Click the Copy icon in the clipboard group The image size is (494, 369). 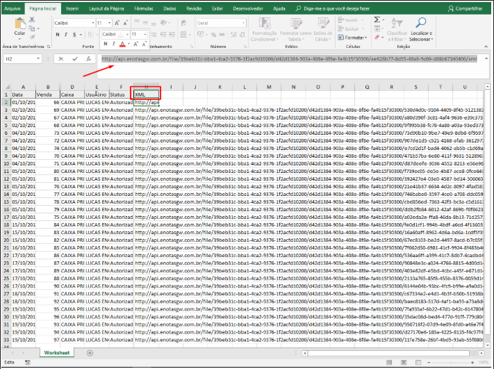(31, 28)
